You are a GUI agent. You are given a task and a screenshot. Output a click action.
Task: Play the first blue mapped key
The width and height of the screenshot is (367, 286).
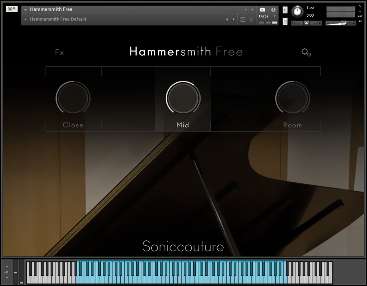click(x=78, y=280)
